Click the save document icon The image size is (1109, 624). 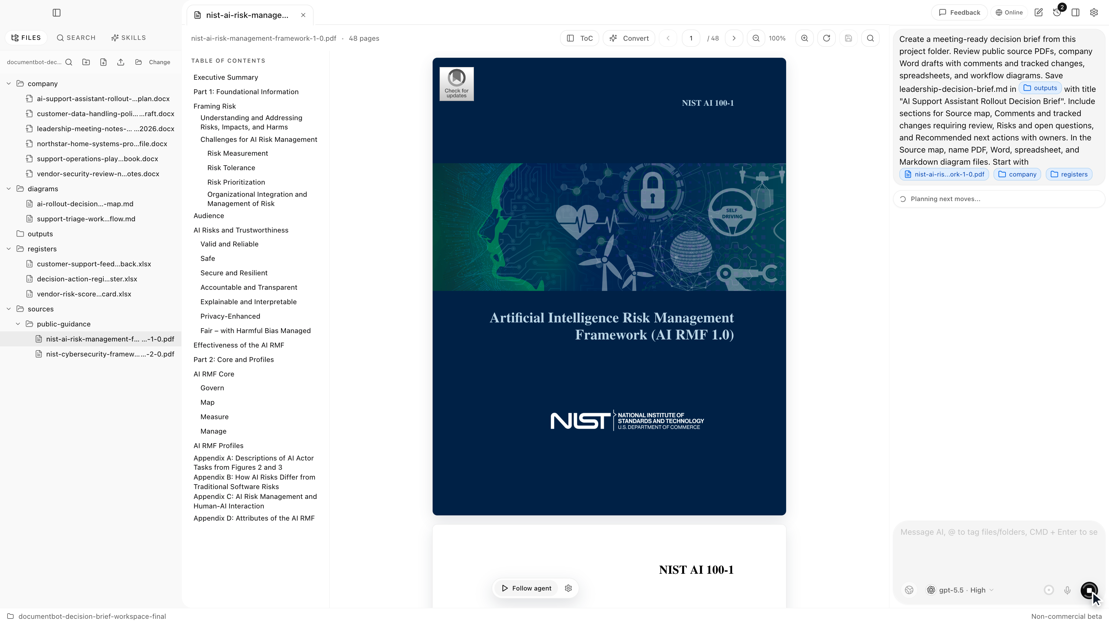[849, 38]
